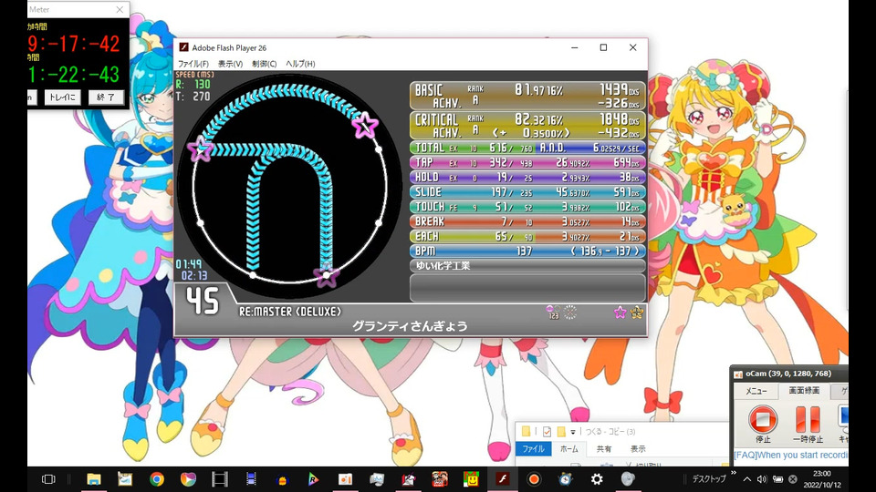
Task: Show hidden system tray icons
Action: point(747,479)
